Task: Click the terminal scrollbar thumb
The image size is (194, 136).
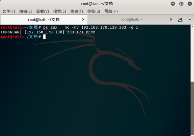Action: (x=192, y=108)
